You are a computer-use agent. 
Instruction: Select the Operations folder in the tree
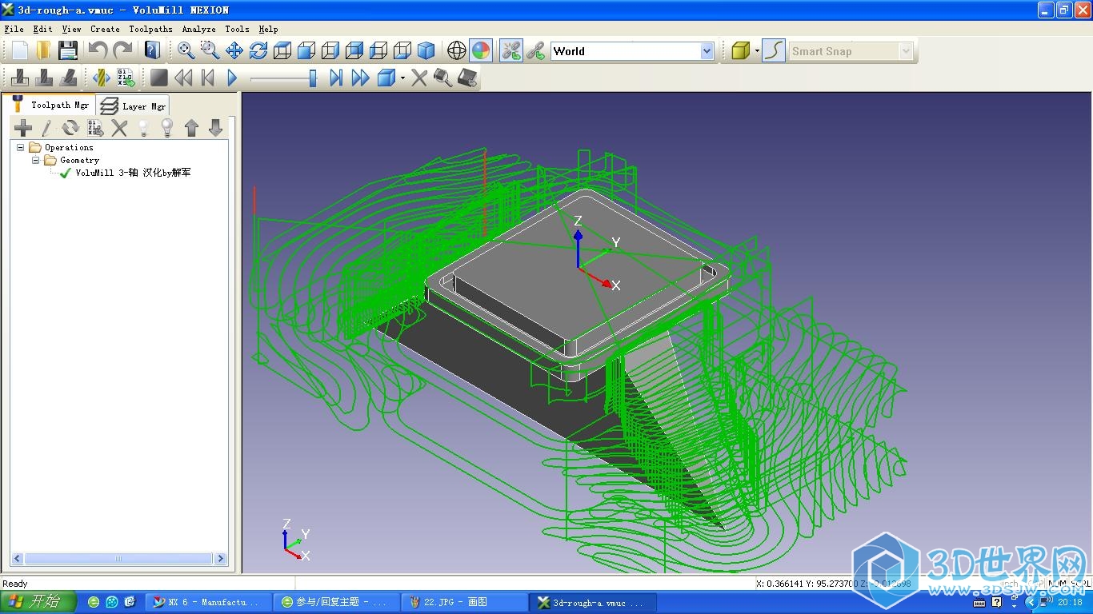[x=62, y=147]
